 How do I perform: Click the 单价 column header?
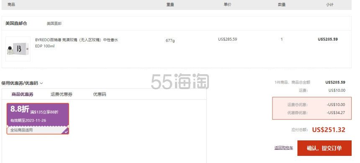click(228, 4)
